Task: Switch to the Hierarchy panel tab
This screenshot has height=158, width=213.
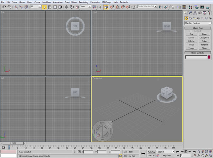Action: pyautogui.click(x=195, y=13)
